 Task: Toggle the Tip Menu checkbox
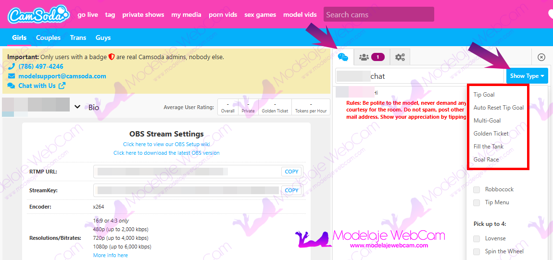[x=477, y=202]
